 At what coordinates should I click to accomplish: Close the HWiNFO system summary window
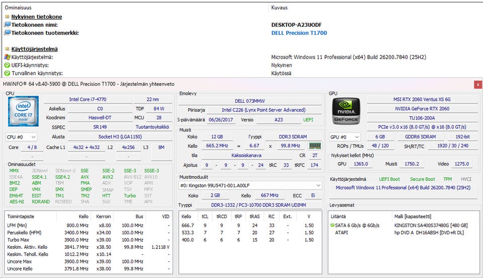[477, 84]
